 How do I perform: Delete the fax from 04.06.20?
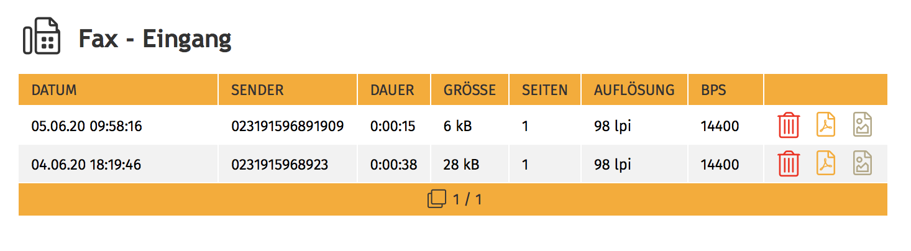click(789, 164)
